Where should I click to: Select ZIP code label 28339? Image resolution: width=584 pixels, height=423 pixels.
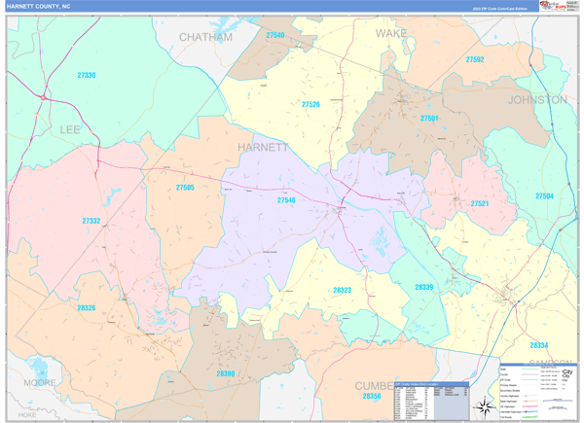point(423,287)
